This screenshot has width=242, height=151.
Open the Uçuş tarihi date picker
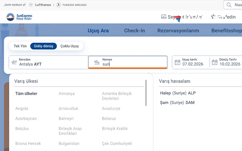[x=191, y=62]
